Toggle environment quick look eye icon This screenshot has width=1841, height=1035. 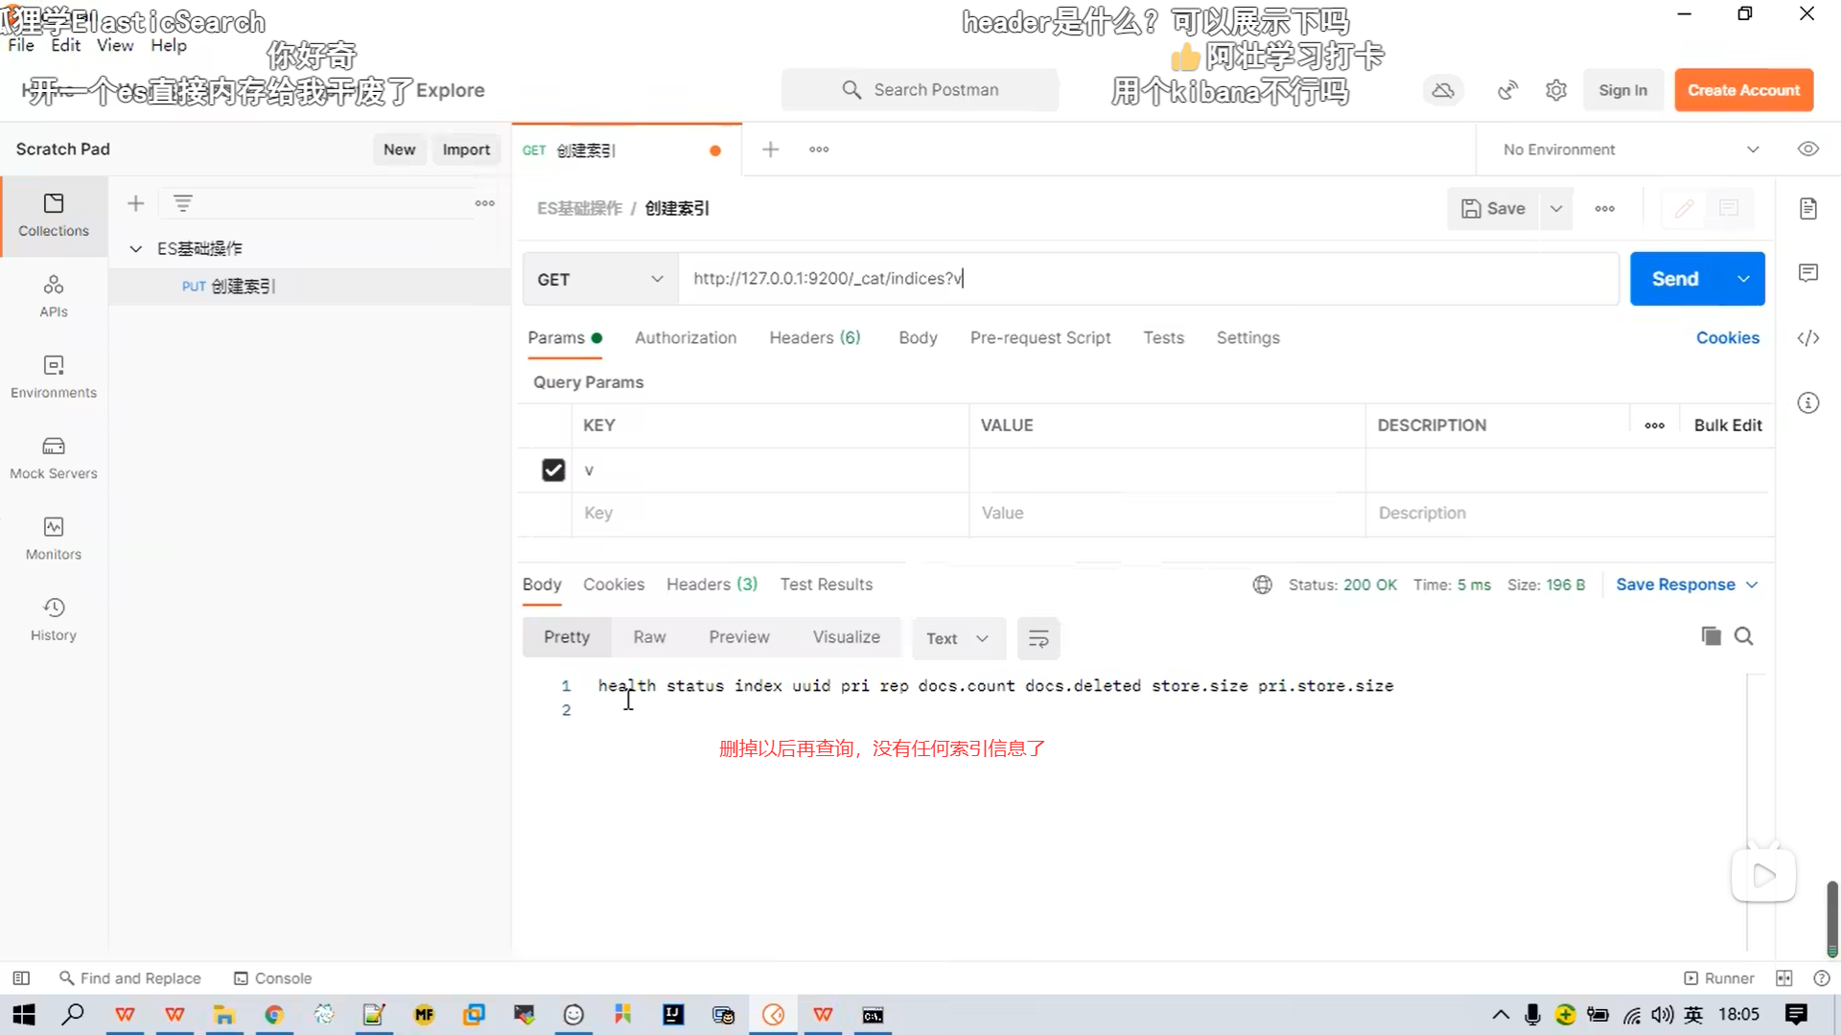pyautogui.click(x=1807, y=149)
